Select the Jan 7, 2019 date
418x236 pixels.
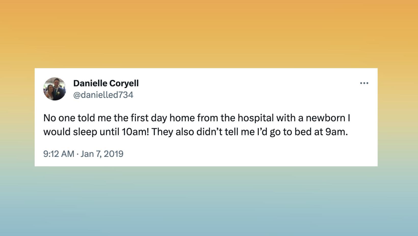point(102,154)
